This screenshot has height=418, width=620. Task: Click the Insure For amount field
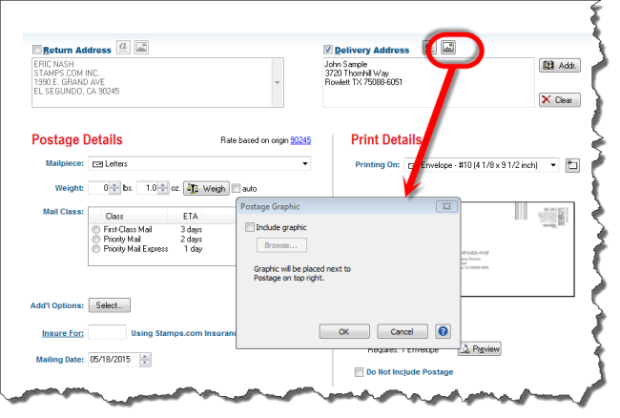(107, 332)
